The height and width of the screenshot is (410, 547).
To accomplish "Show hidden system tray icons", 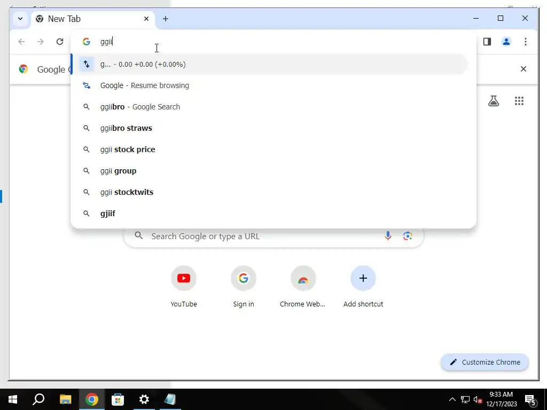I will [452, 399].
